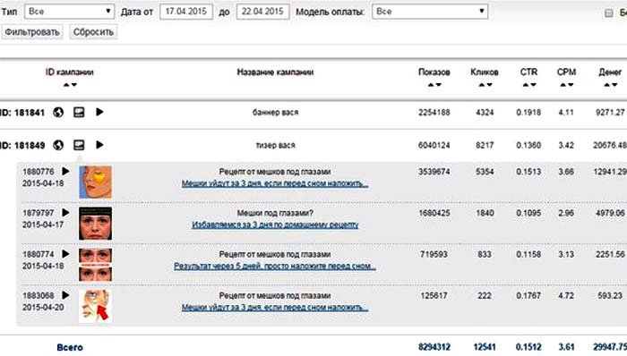The image size is (627, 356).
Task: Click play icon for teaser 1880774
Action: pos(65,254)
